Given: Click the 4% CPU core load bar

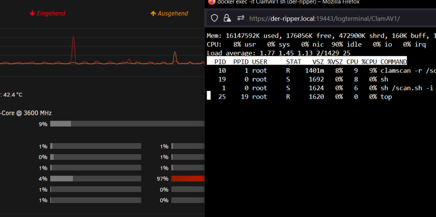Looking at the screenshot, I should pos(95,179).
